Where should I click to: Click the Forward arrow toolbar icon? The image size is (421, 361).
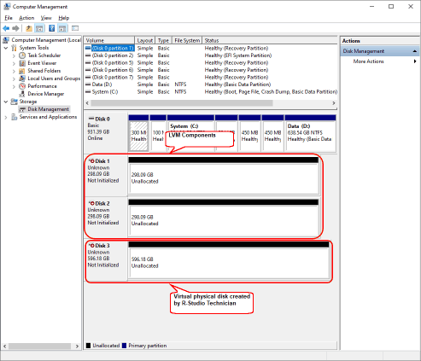coord(15,28)
